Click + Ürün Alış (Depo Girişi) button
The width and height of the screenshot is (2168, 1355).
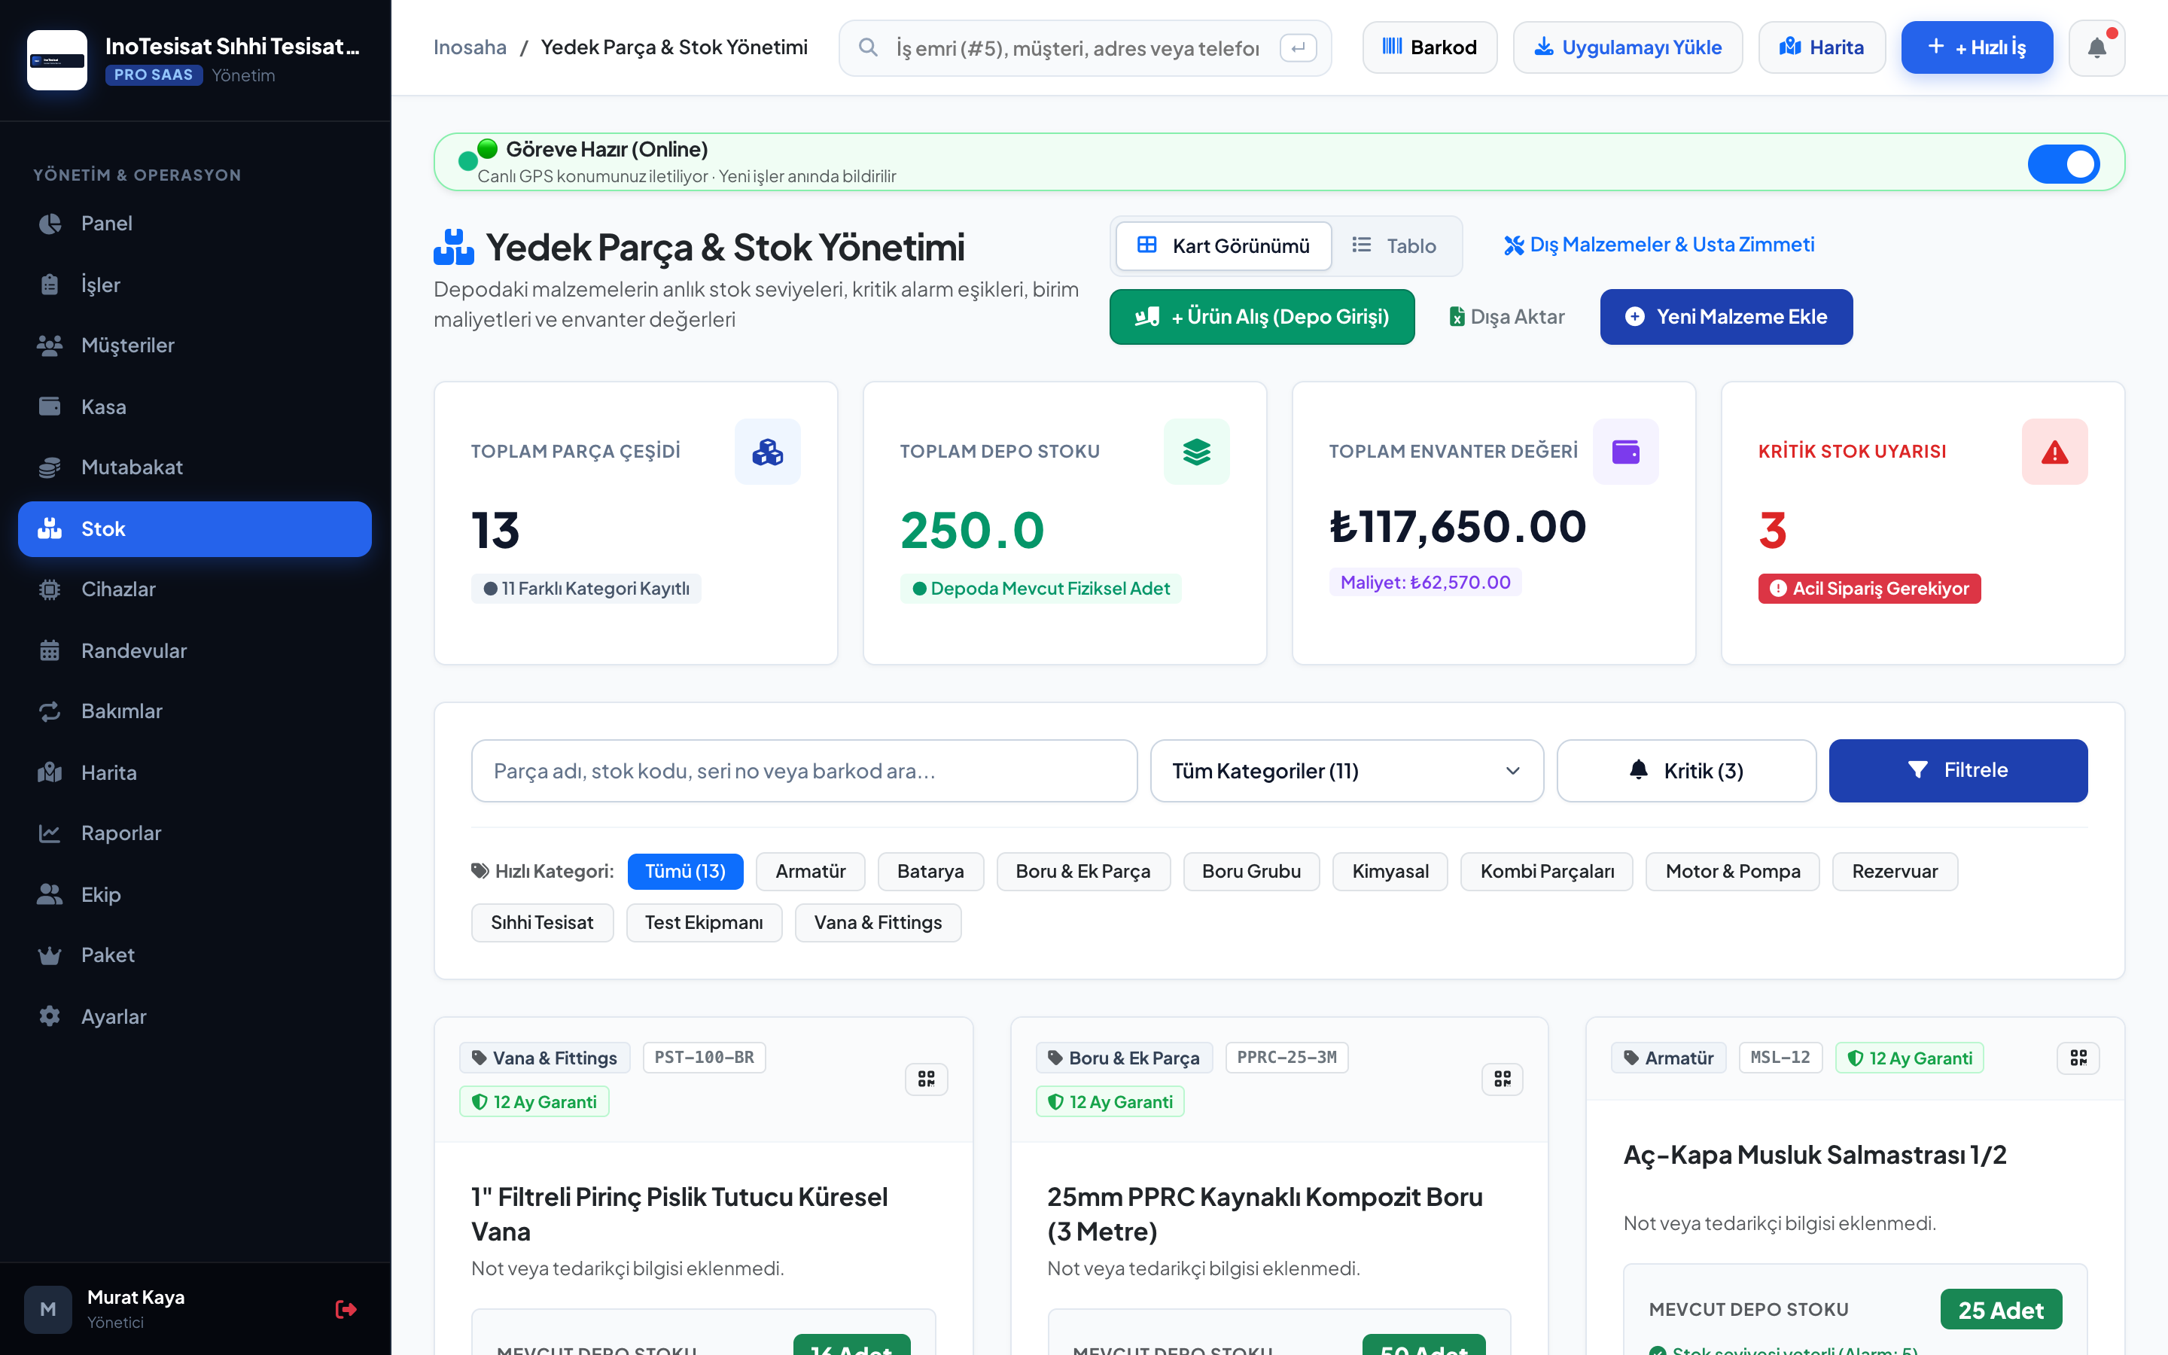[x=1262, y=316]
